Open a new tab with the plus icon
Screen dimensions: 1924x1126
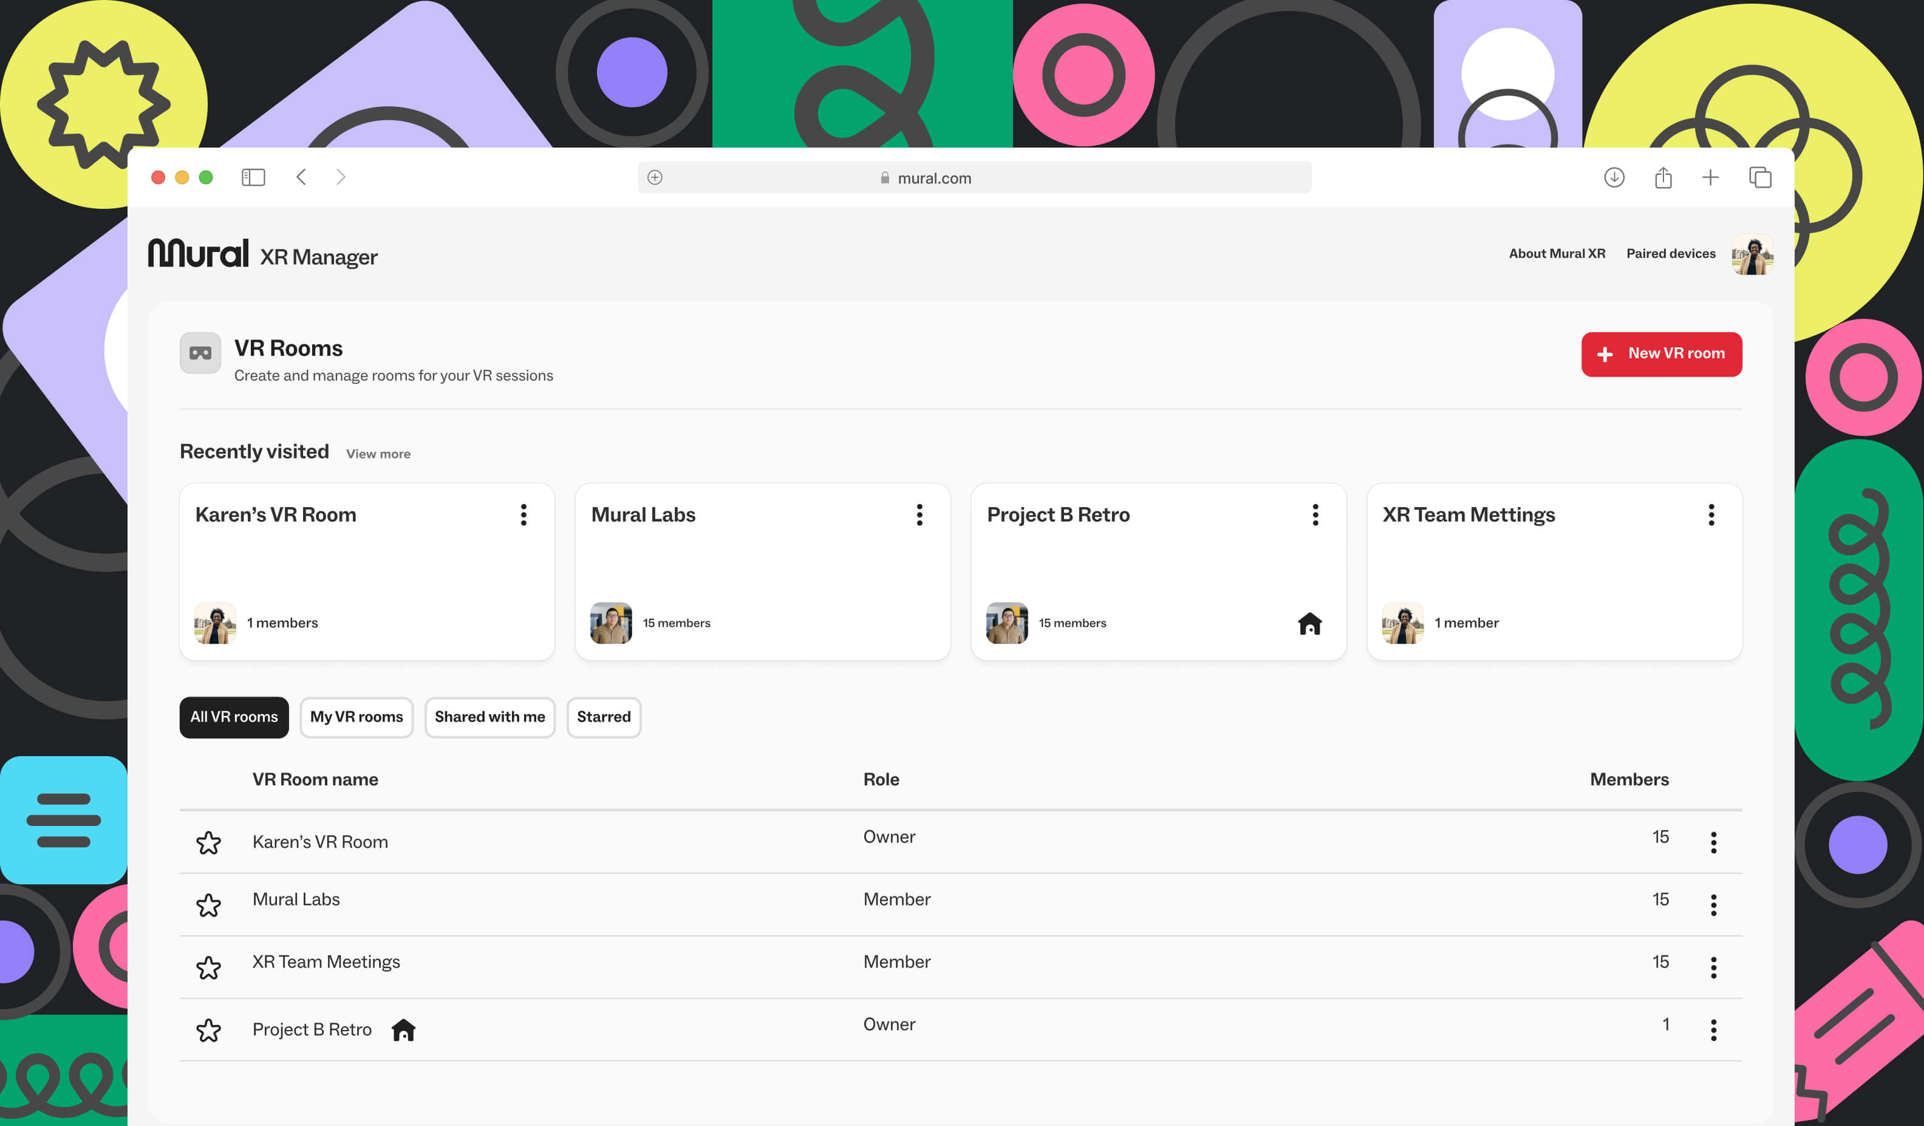pyautogui.click(x=1711, y=178)
